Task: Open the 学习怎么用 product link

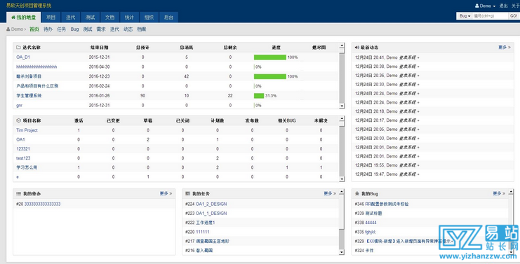Action: click(27, 167)
